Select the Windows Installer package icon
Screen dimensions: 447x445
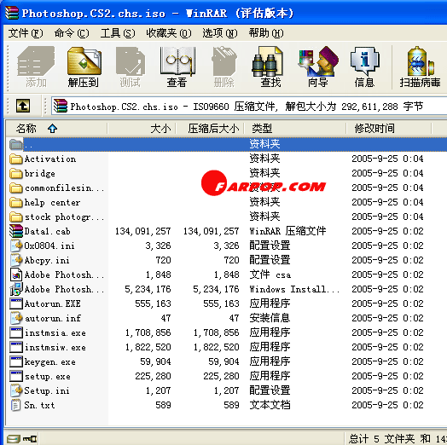point(16,289)
